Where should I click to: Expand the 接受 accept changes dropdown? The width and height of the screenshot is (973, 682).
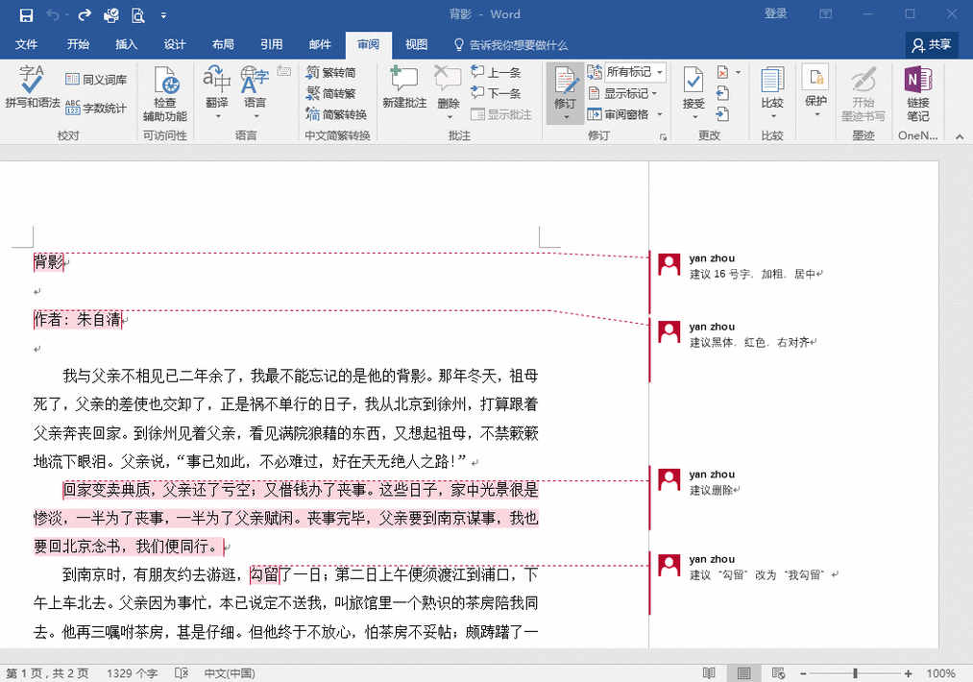693,117
